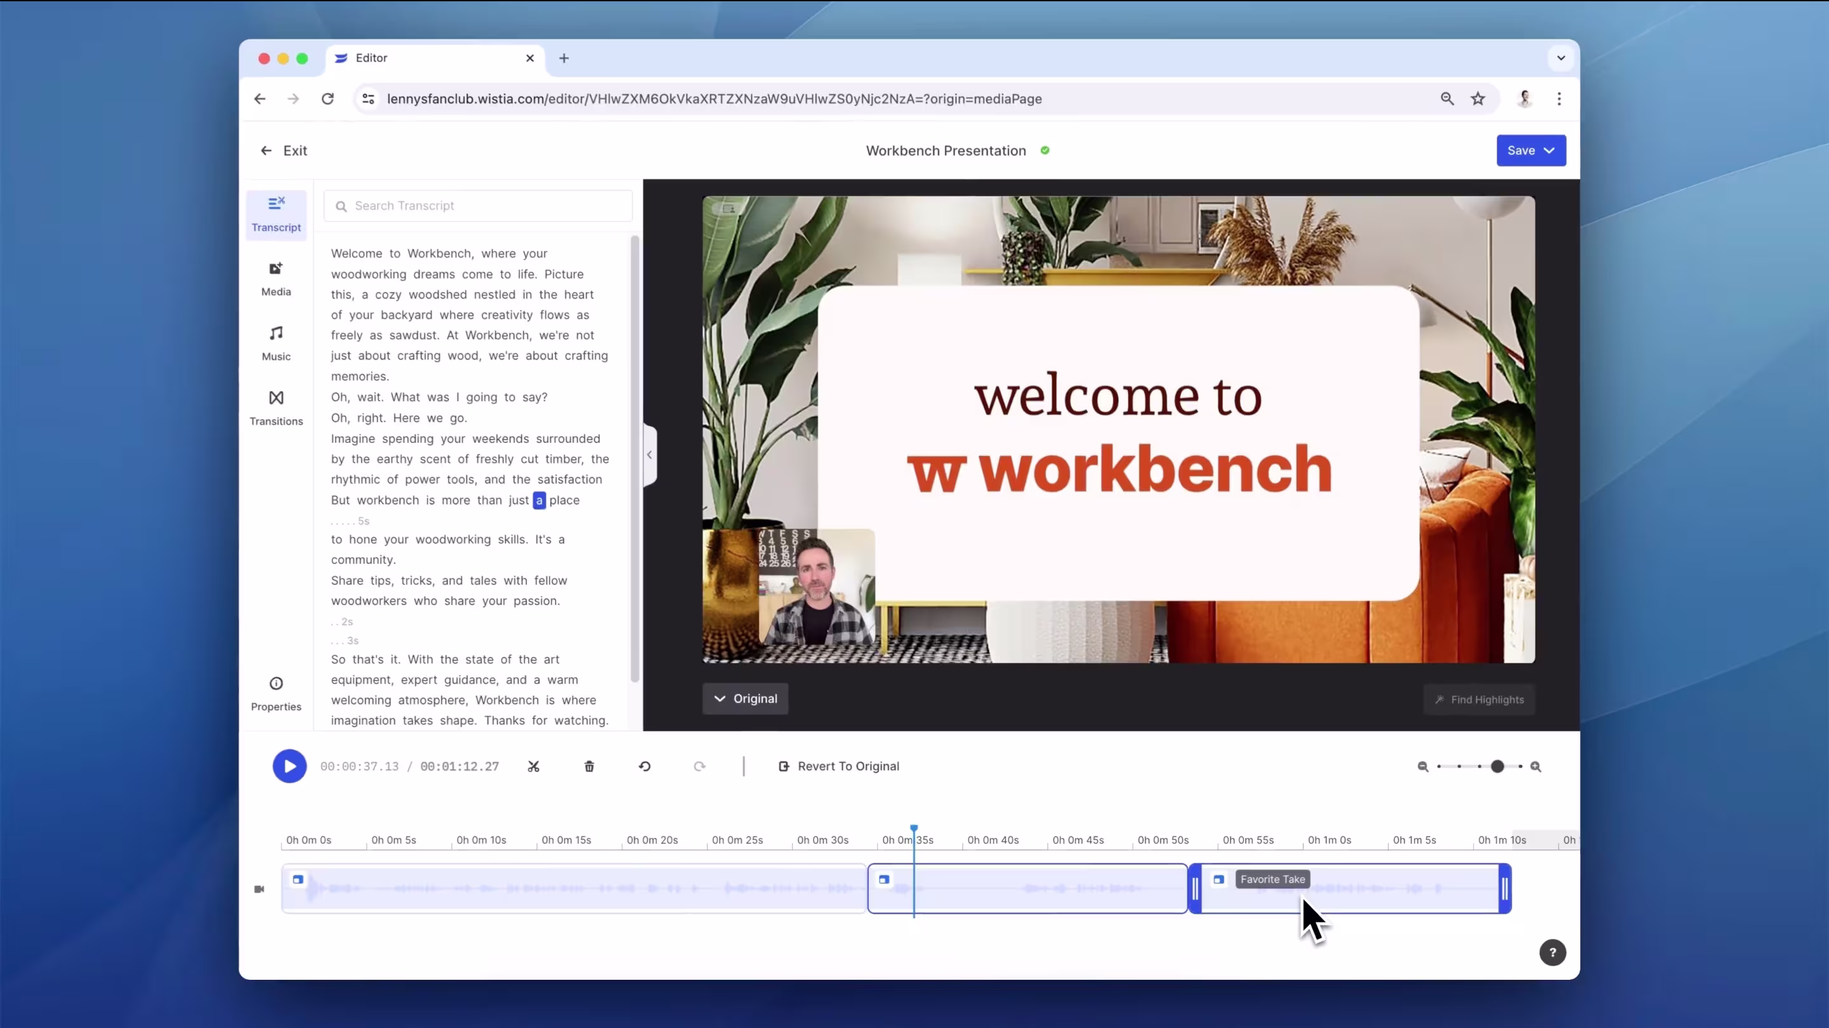Screen dimensions: 1829x1028
Task: Click the word 'Welcome' in the transcript
Action: 356,253
